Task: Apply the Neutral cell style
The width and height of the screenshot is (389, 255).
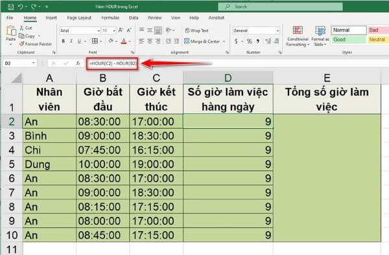Action: tap(379, 39)
